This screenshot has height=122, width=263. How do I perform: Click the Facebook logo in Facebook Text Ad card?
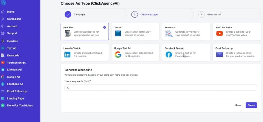tap(169, 55)
